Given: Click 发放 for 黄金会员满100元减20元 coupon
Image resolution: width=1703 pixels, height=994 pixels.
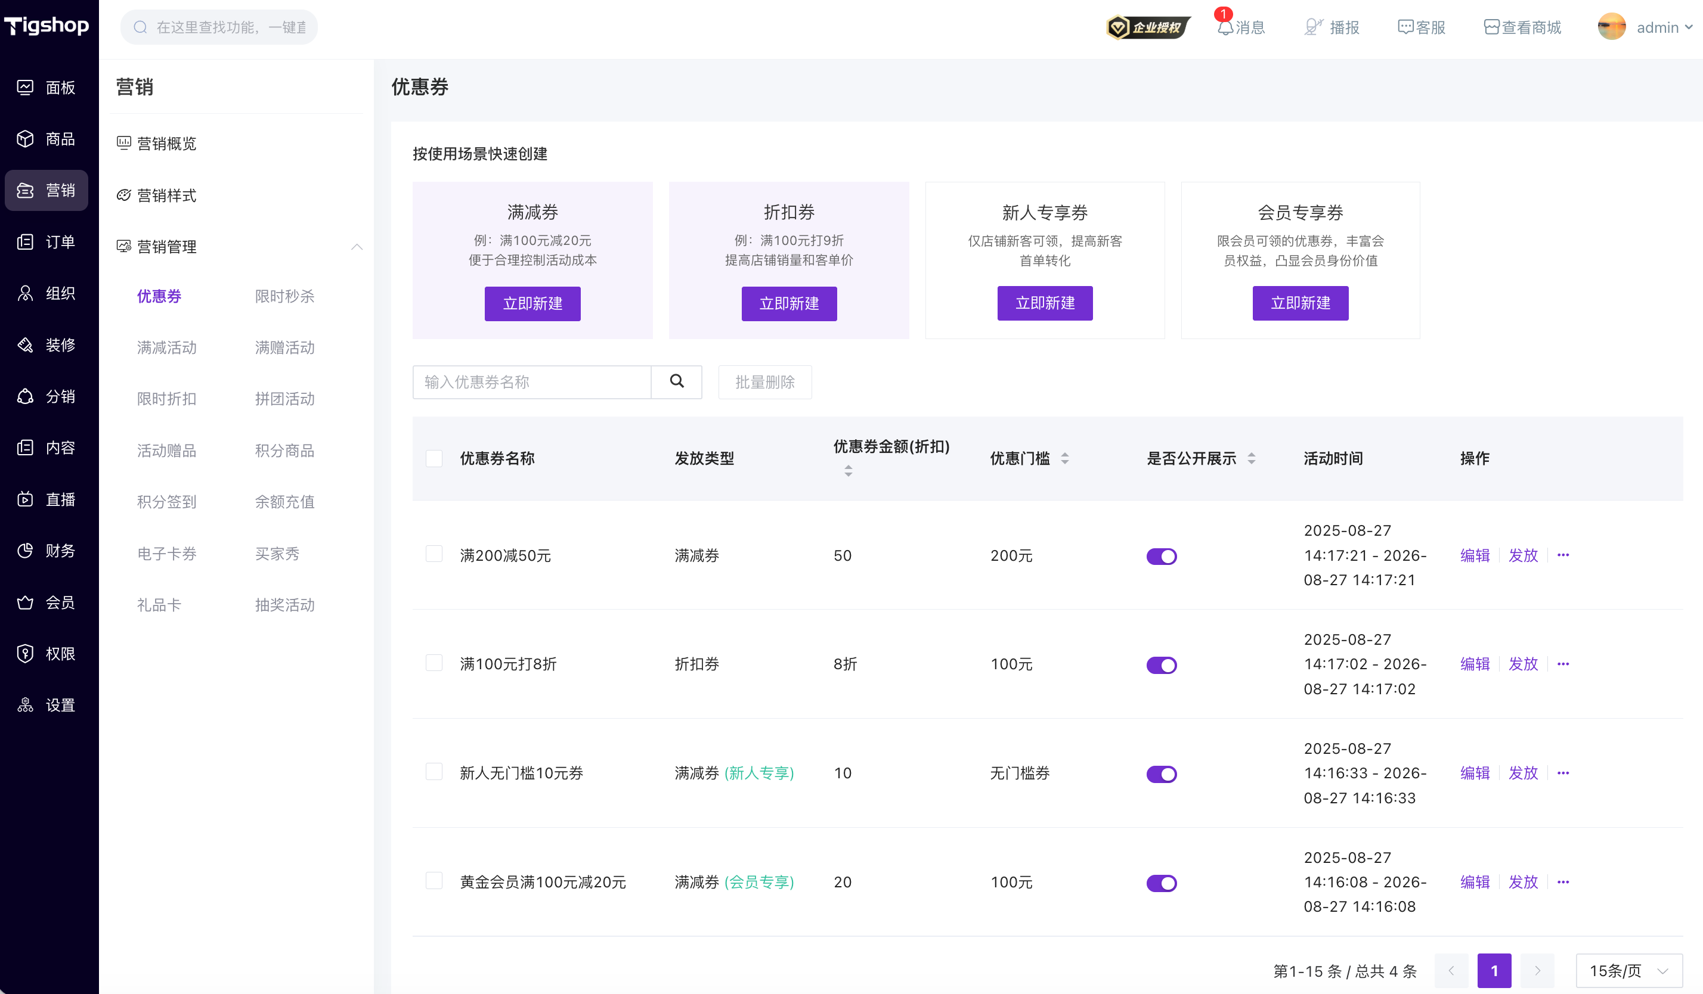Looking at the screenshot, I should 1524,882.
